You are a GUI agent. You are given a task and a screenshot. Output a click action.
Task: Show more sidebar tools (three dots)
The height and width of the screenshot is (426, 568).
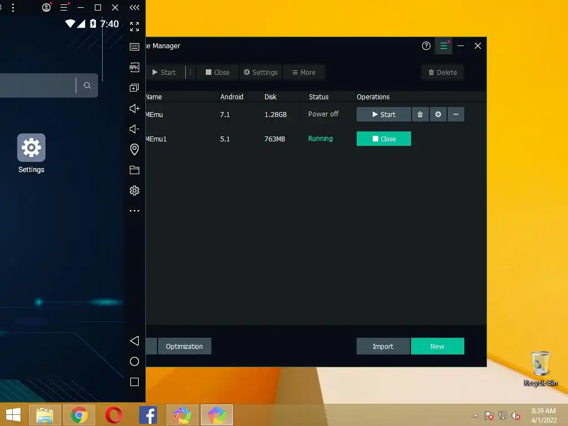coord(134,210)
